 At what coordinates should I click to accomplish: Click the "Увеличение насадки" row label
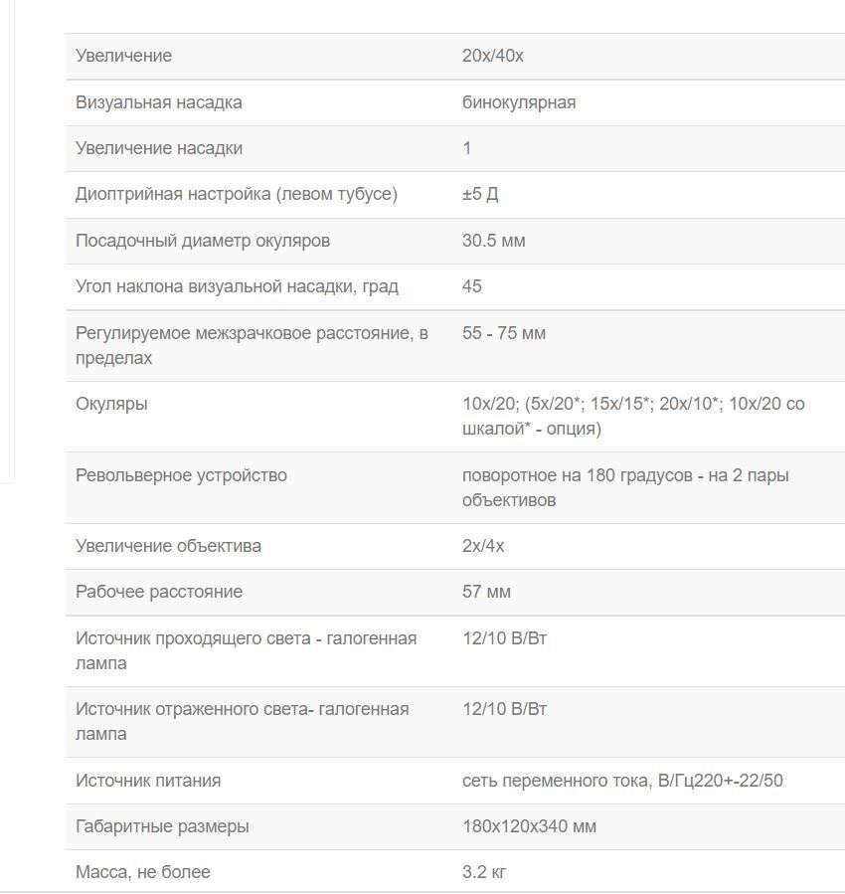tap(158, 148)
